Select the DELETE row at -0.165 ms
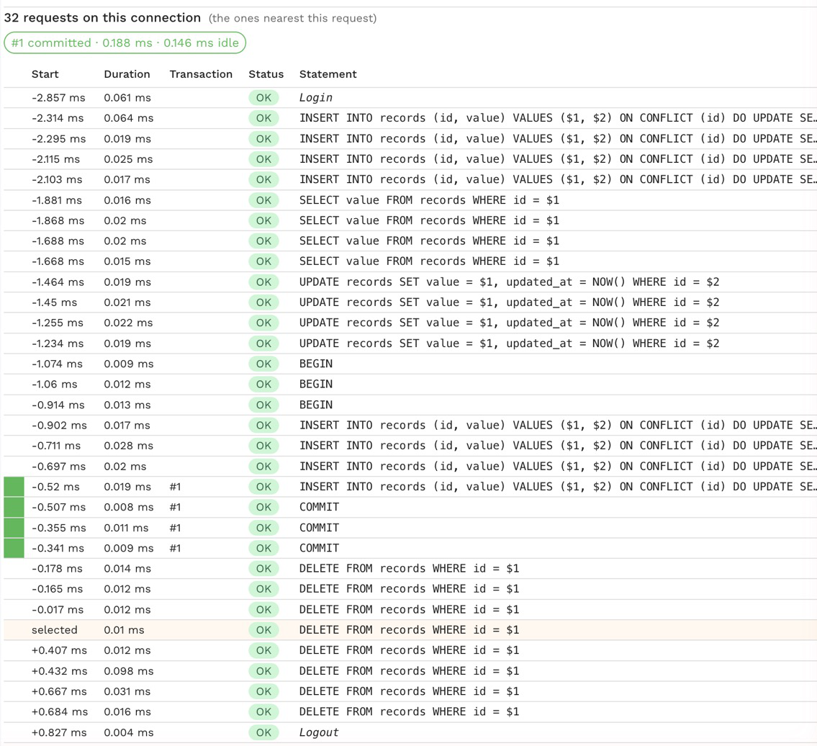 coord(410,589)
